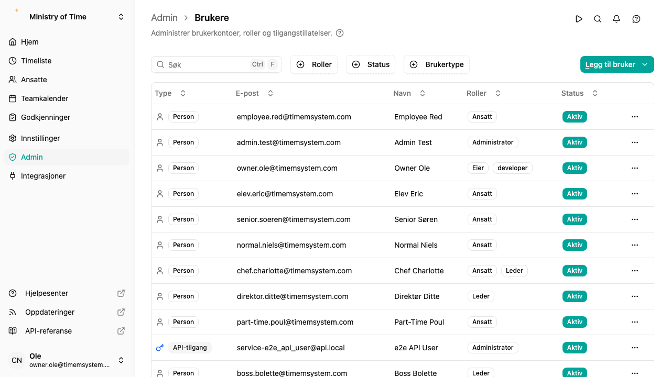The width and height of the screenshot is (671, 377).
Task: Sort table by Roller column header
Action: pyautogui.click(x=484, y=93)
